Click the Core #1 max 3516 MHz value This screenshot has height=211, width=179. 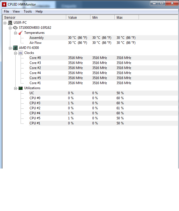[x=124, y=83]
